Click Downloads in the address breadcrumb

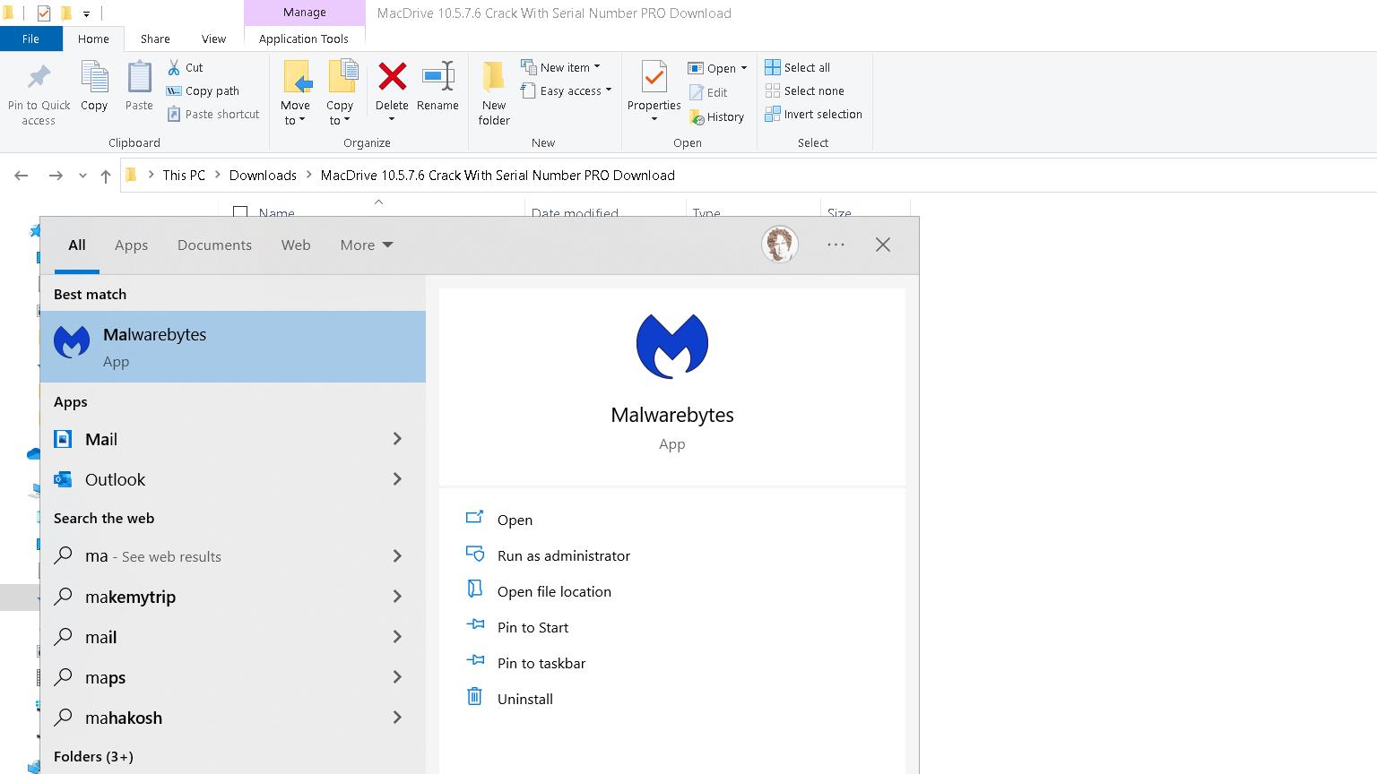tap(263, 175)
